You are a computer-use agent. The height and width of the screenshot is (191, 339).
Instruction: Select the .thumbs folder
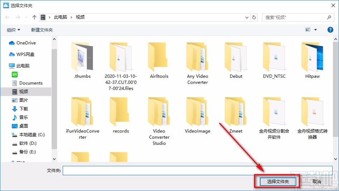pos(82,61)
